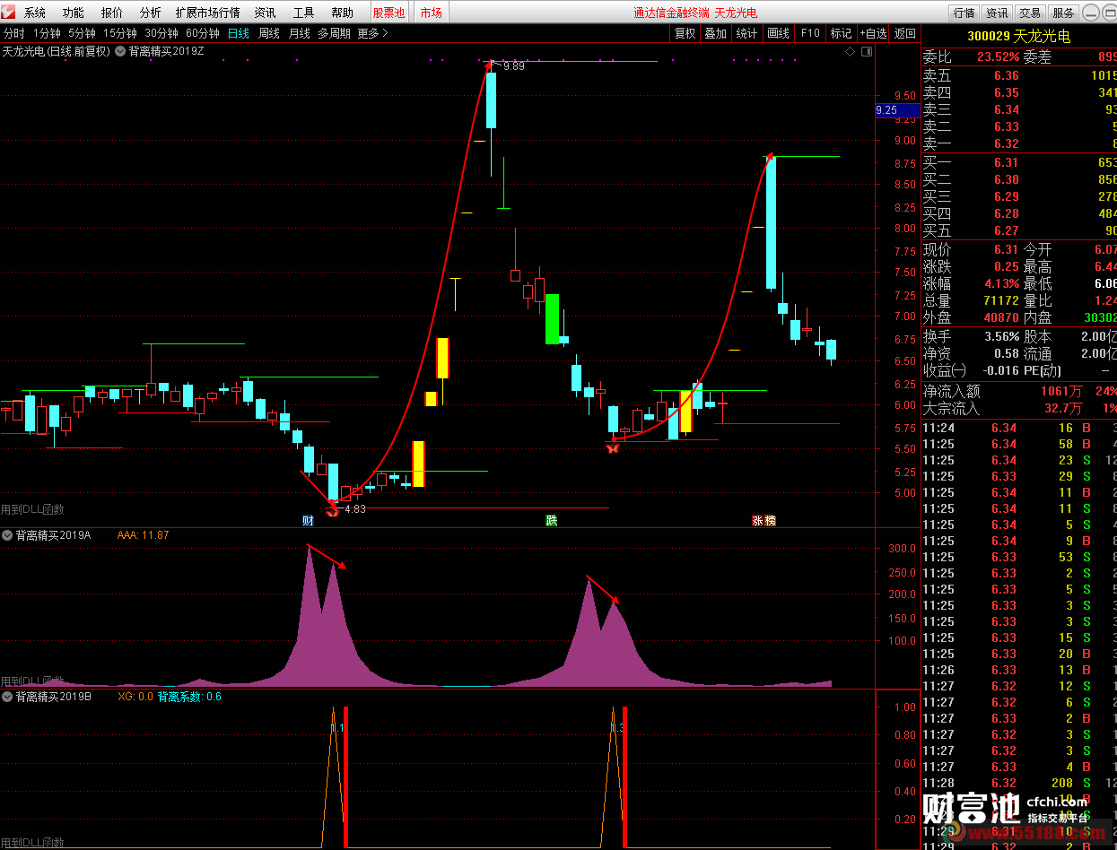Click the 外盘 value 40870
The width and height of the screenshot is (1117, 850).
[x=1001, y=317]
